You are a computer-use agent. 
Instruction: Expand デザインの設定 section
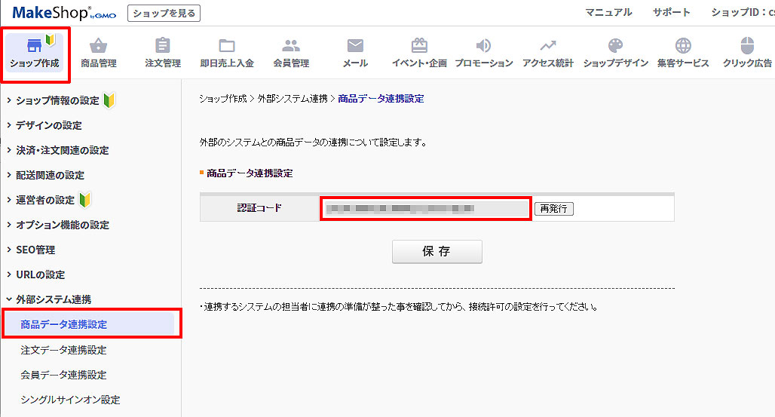[x=48, y=125]
